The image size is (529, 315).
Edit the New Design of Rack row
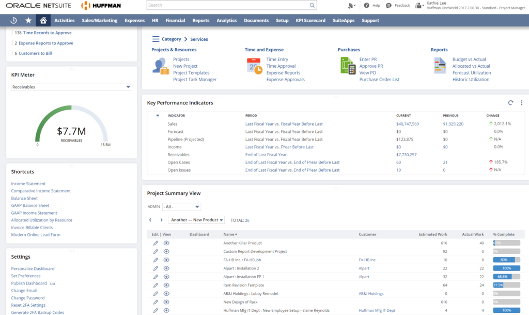[x=155, y=302]
